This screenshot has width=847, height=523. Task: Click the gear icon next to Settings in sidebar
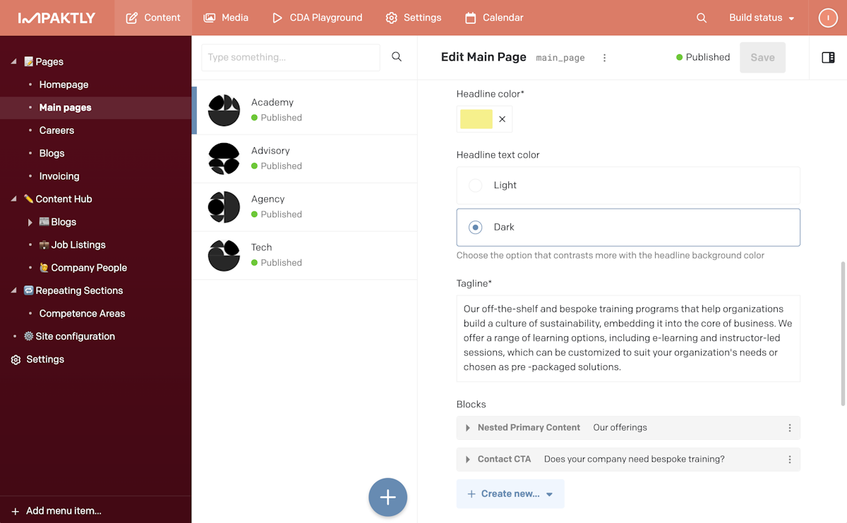click(x=16, y=359)
